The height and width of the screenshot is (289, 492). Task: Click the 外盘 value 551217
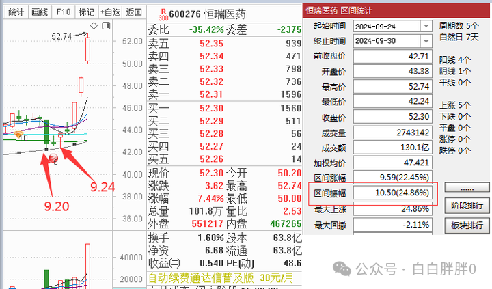208,223
